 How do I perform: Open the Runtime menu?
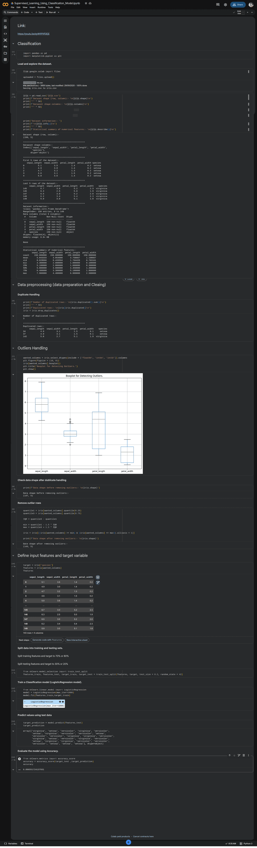click(x=41, y=7)
